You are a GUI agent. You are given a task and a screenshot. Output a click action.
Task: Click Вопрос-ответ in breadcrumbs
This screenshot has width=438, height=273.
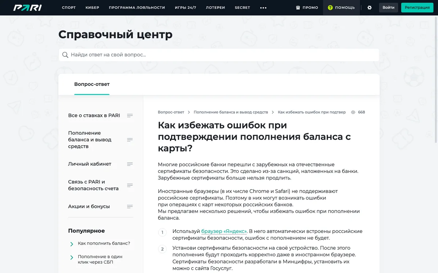coord(171,112)
